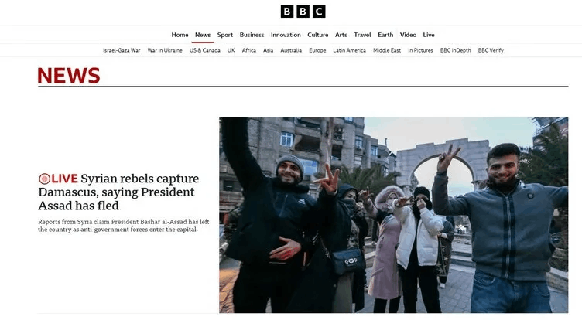Go to the Live section in the main nav
This screenshot has height=320, width=582.
coord(429,35)
